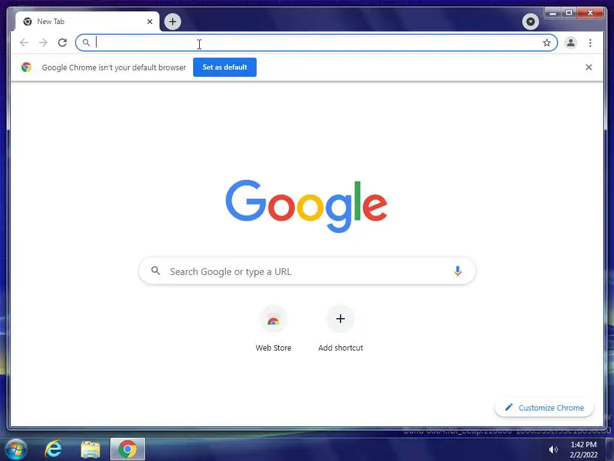This screenshot has width=614, height=461.
Task: Click the address bar magnifier icon
Action: pos(86,43)
